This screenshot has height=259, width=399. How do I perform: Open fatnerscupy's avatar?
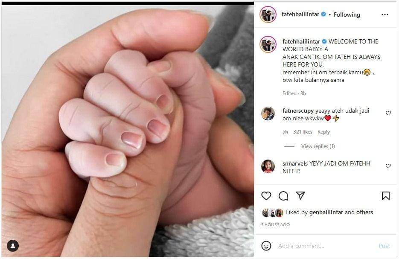tap(268, 113)
